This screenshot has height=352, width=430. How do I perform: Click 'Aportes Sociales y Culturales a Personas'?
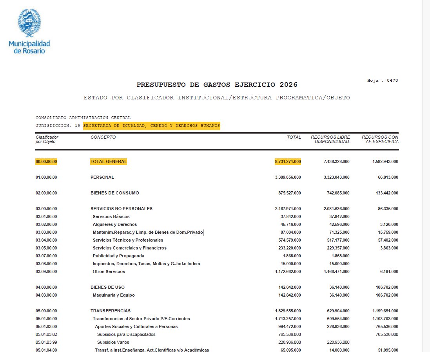[x=136, y=327]
